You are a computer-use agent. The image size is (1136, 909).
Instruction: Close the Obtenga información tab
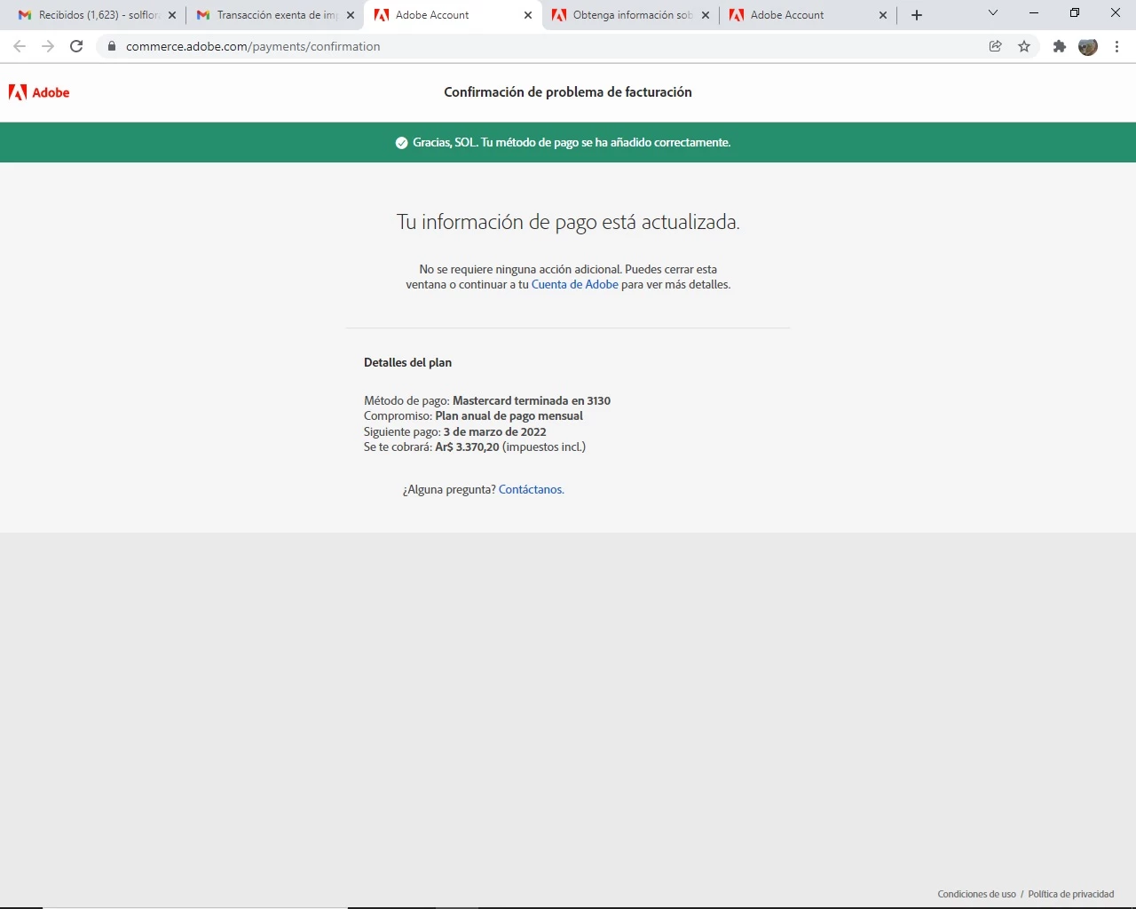point(706,15)
